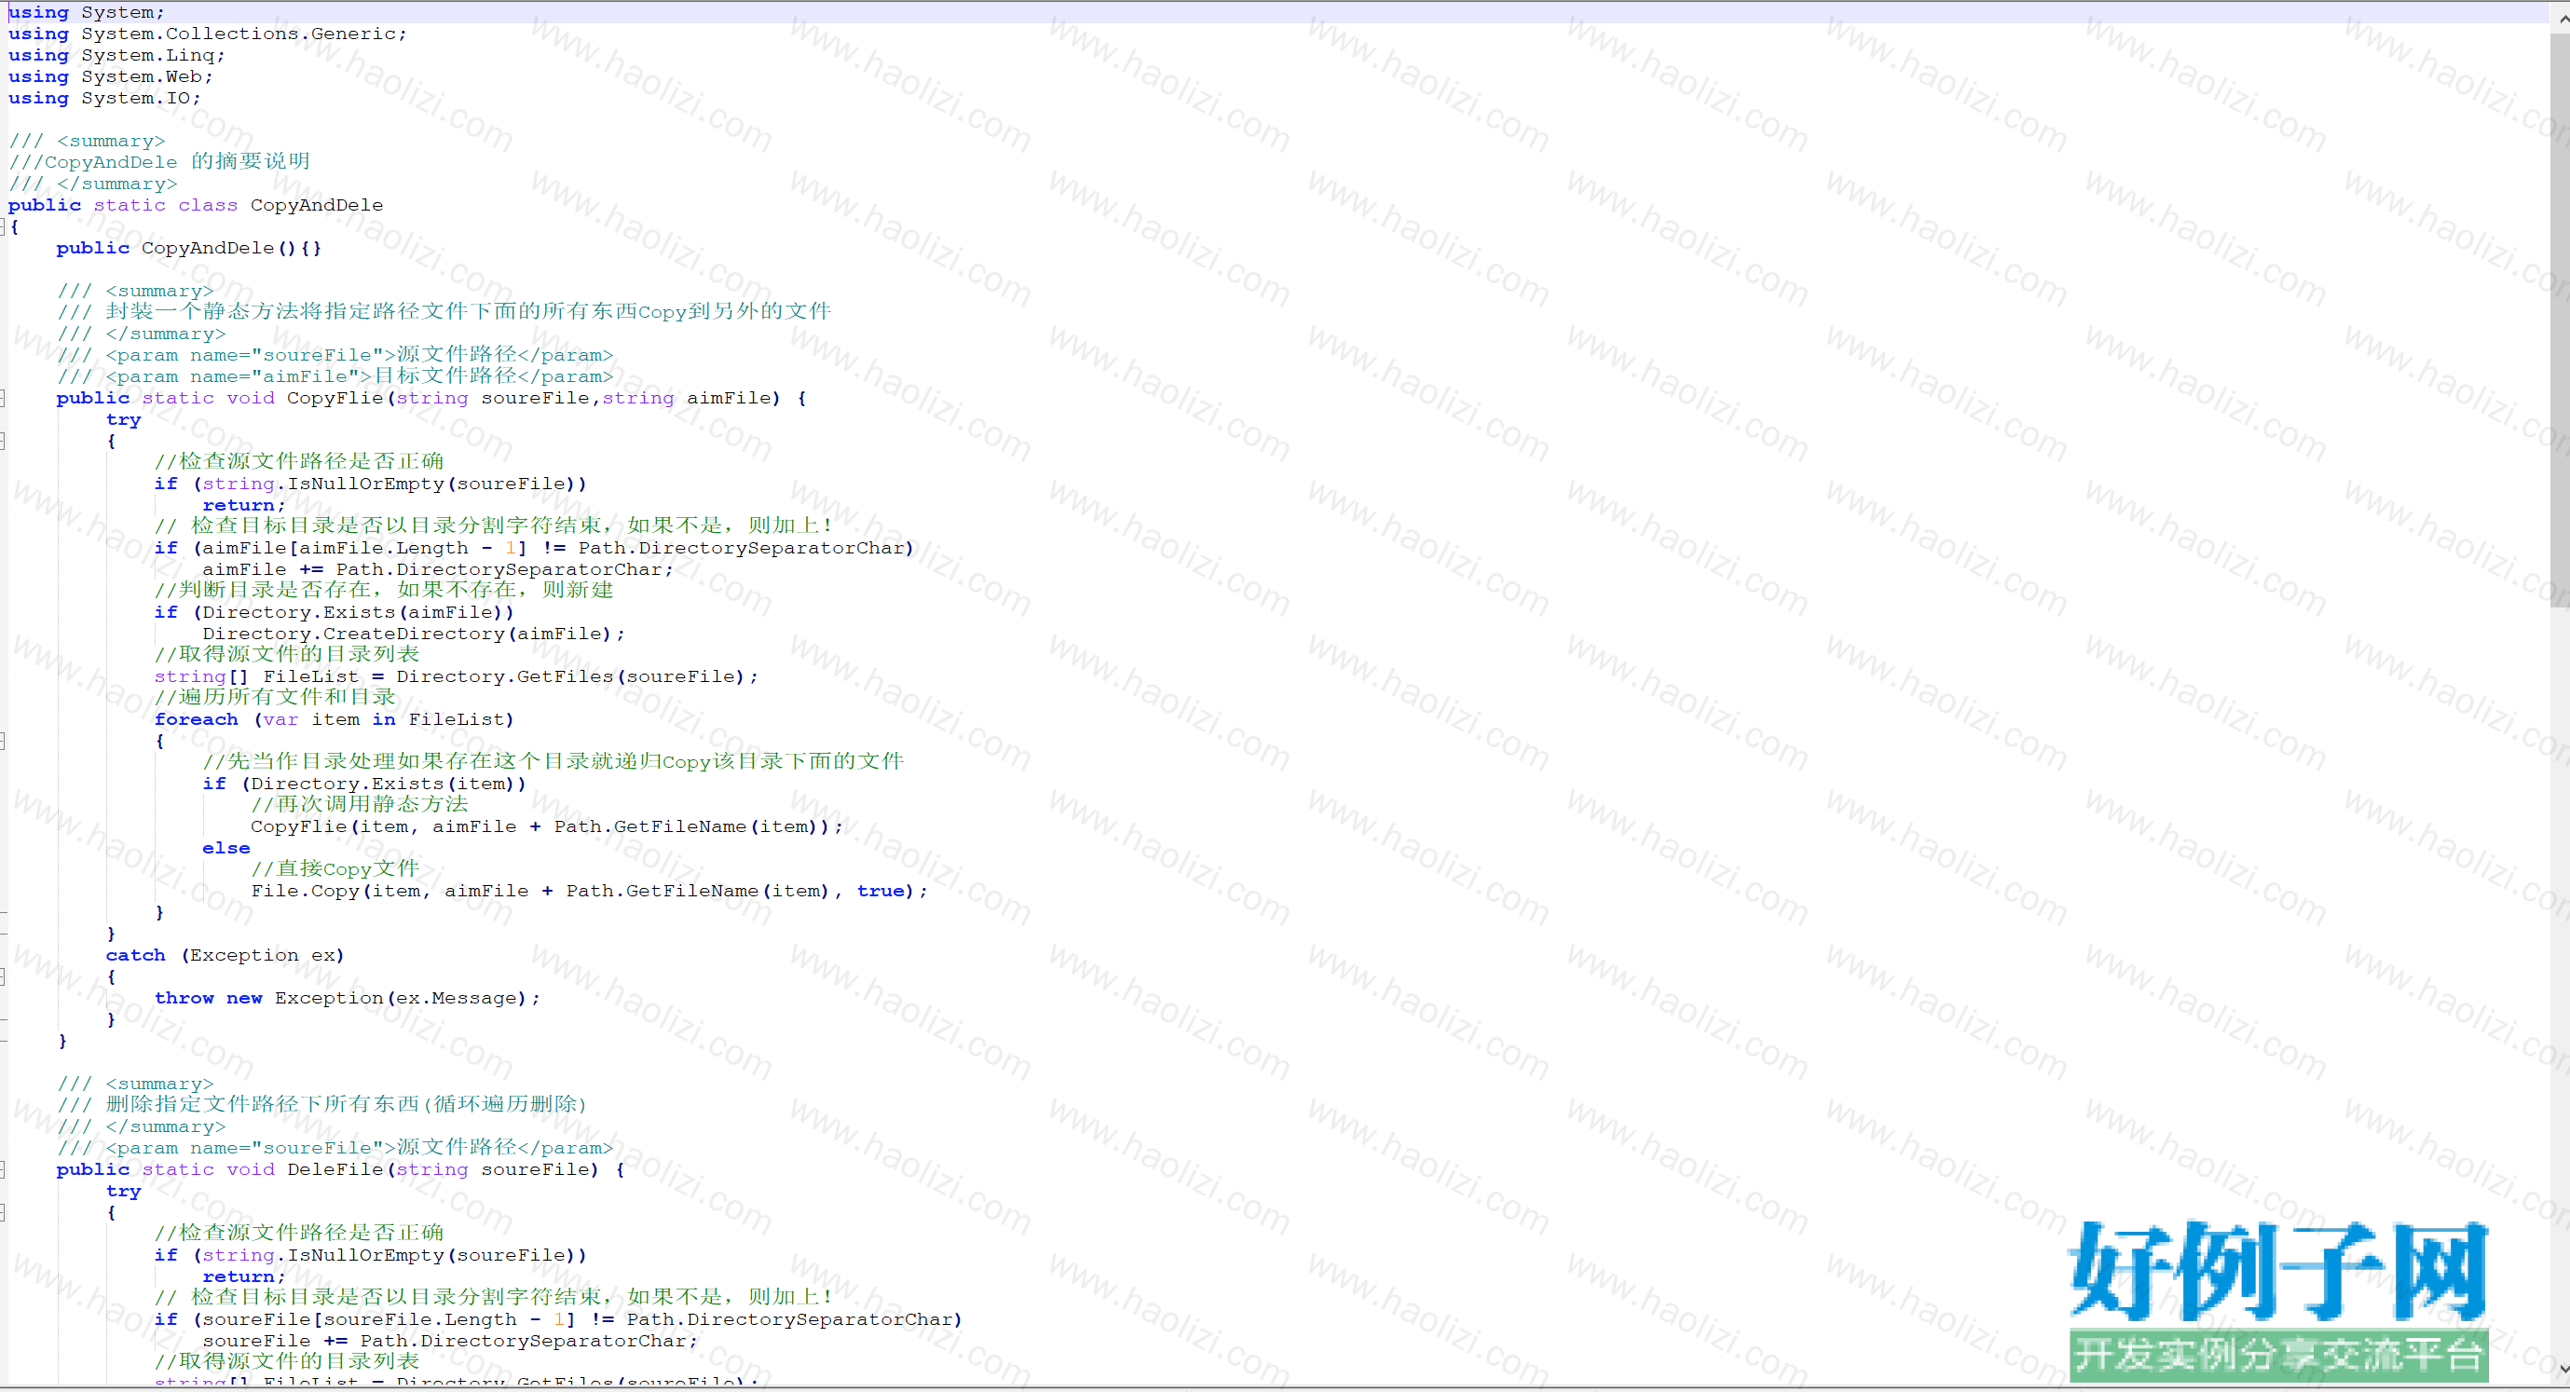Click the vertical scrollbar thumb
Image resolution: width=2570 pixels, height=1392 pixels.
(2560, 320)
